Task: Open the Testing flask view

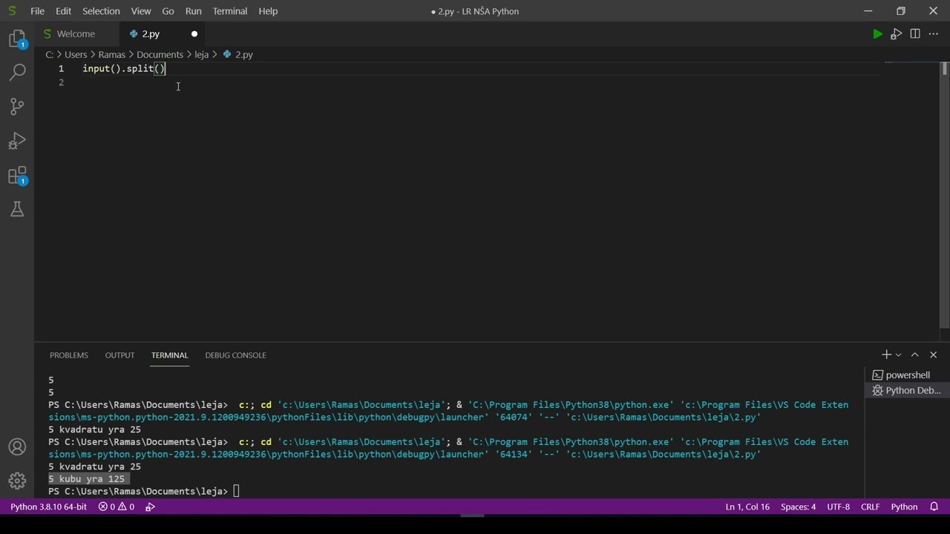Action: click(x=17, y=210)
